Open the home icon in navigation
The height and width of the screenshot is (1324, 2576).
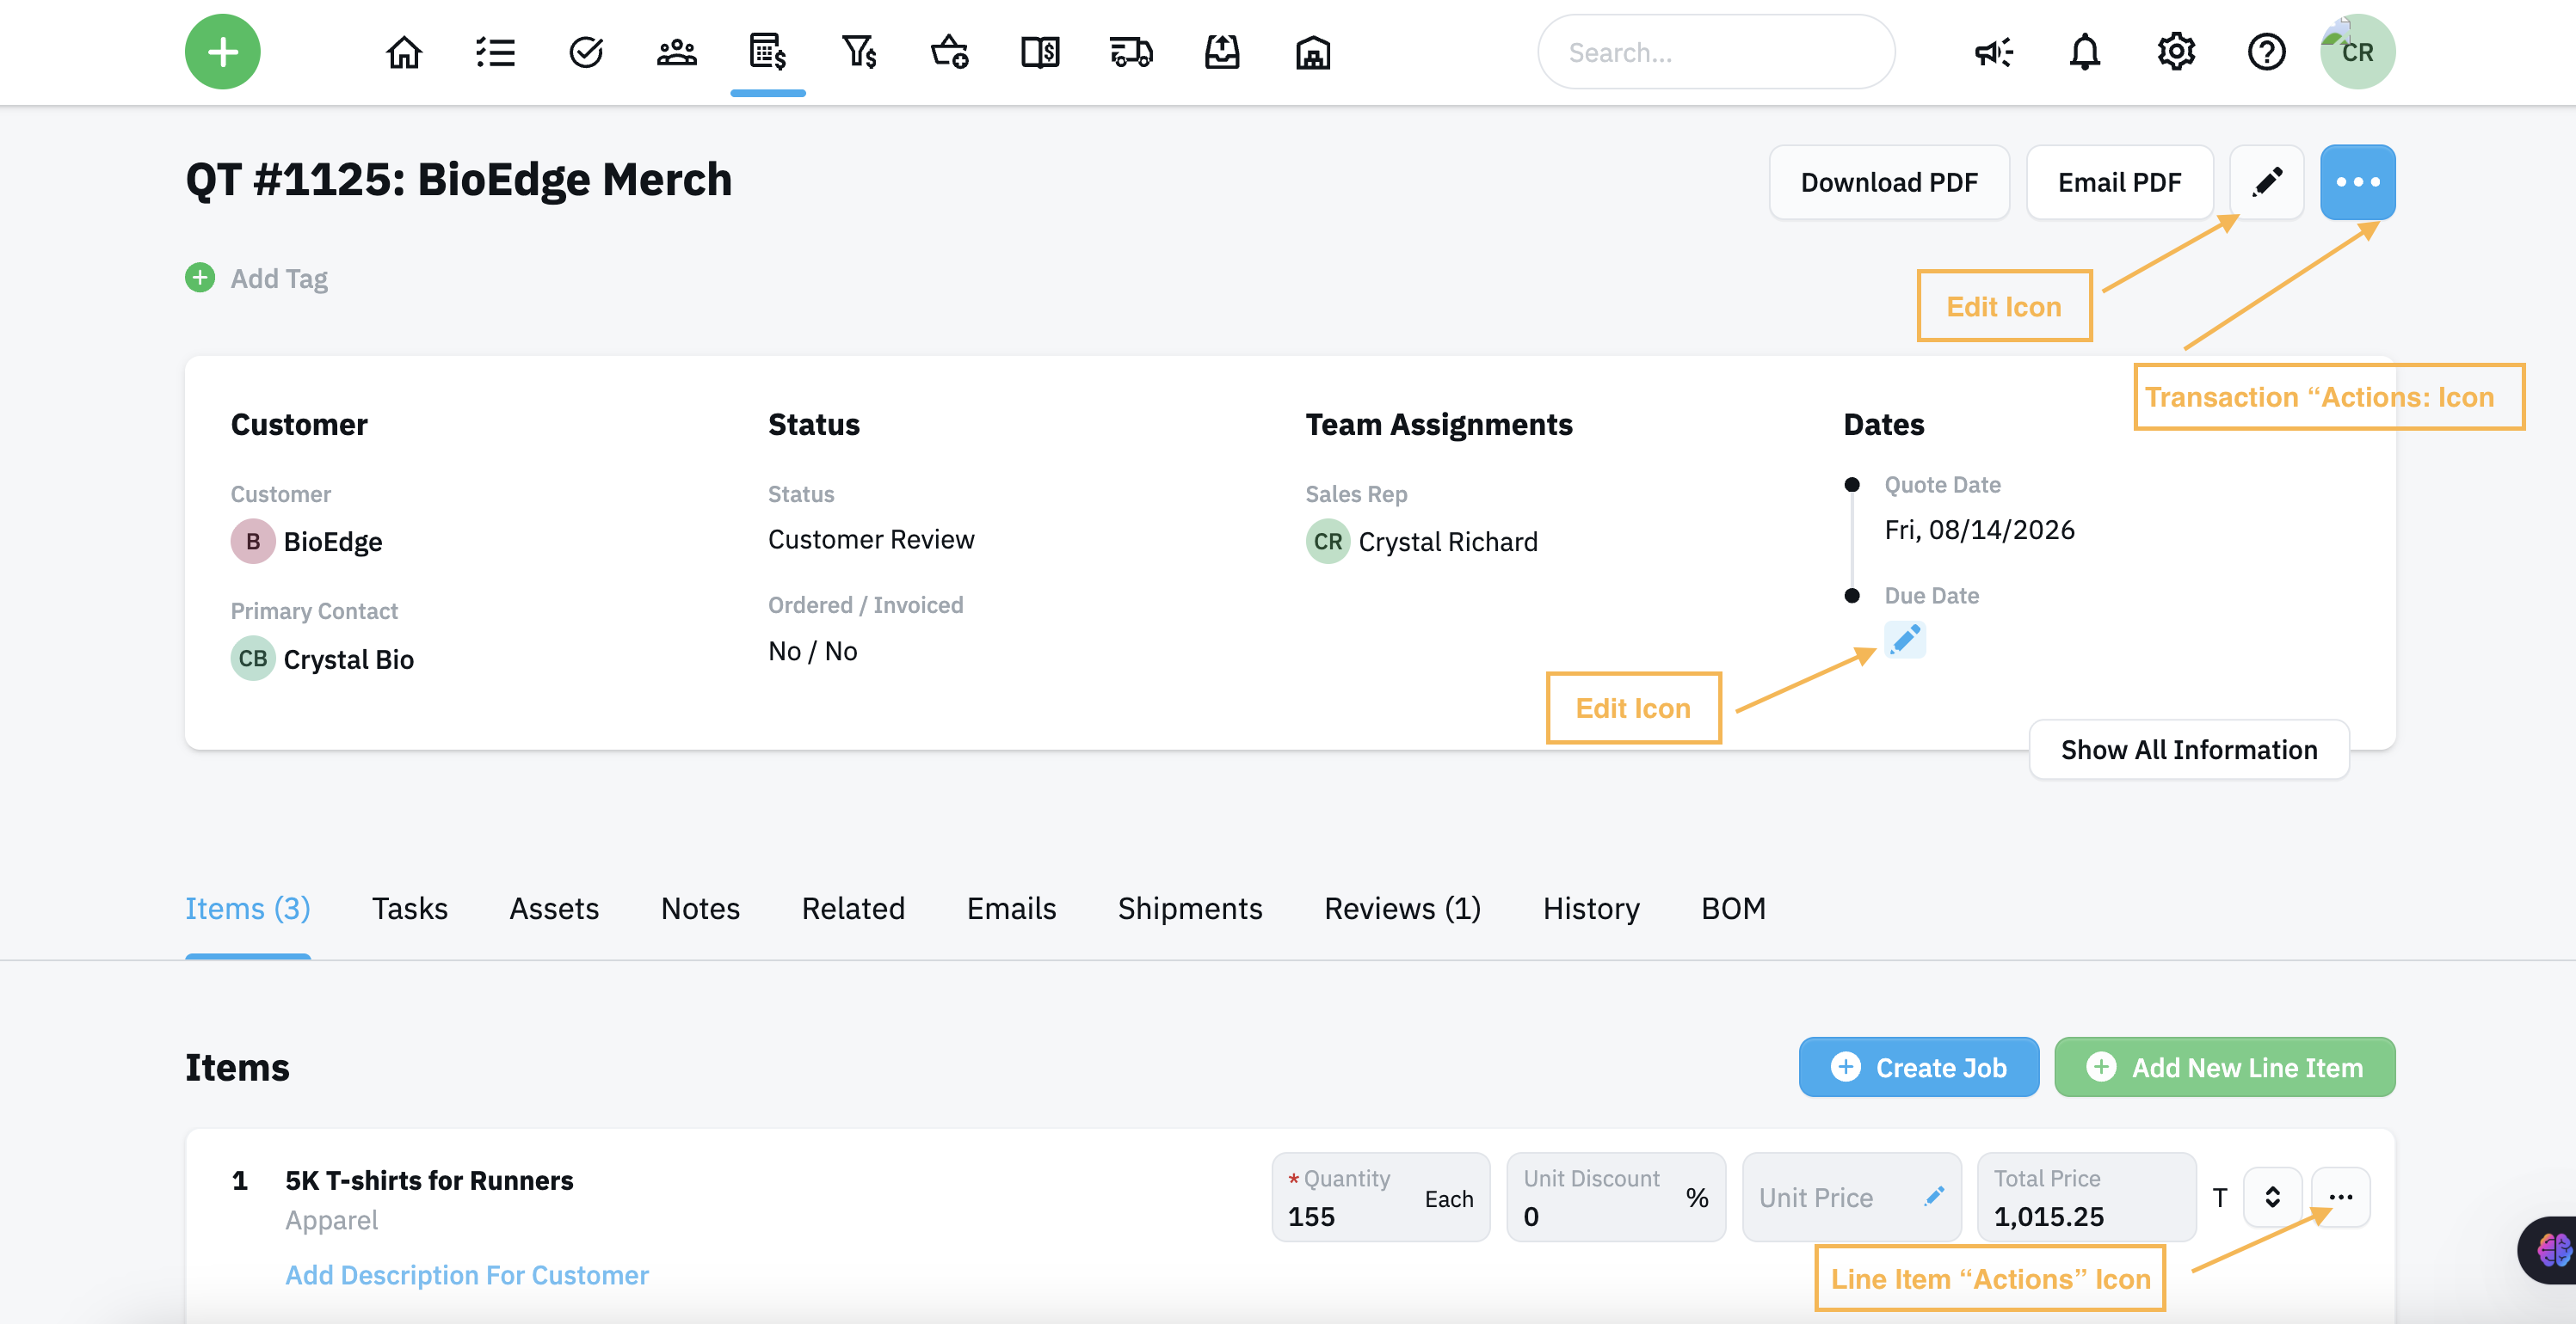pos(404,52)
